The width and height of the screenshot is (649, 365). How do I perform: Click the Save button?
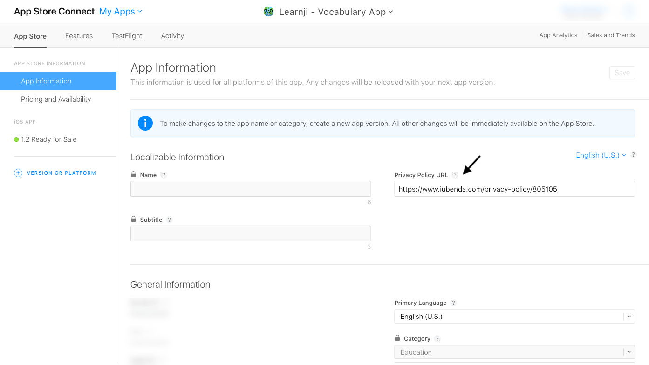click(x=622, y=73)
